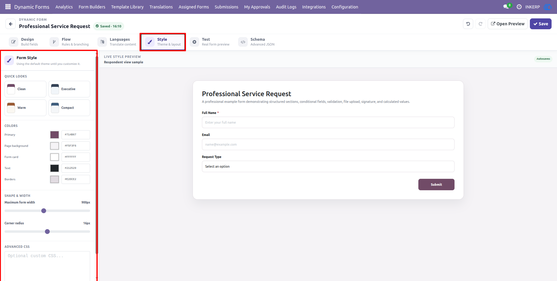Viewport: 557px width, 281px height.
Task: Click the Borders color swatch
Action: click(x=55, y=179)
